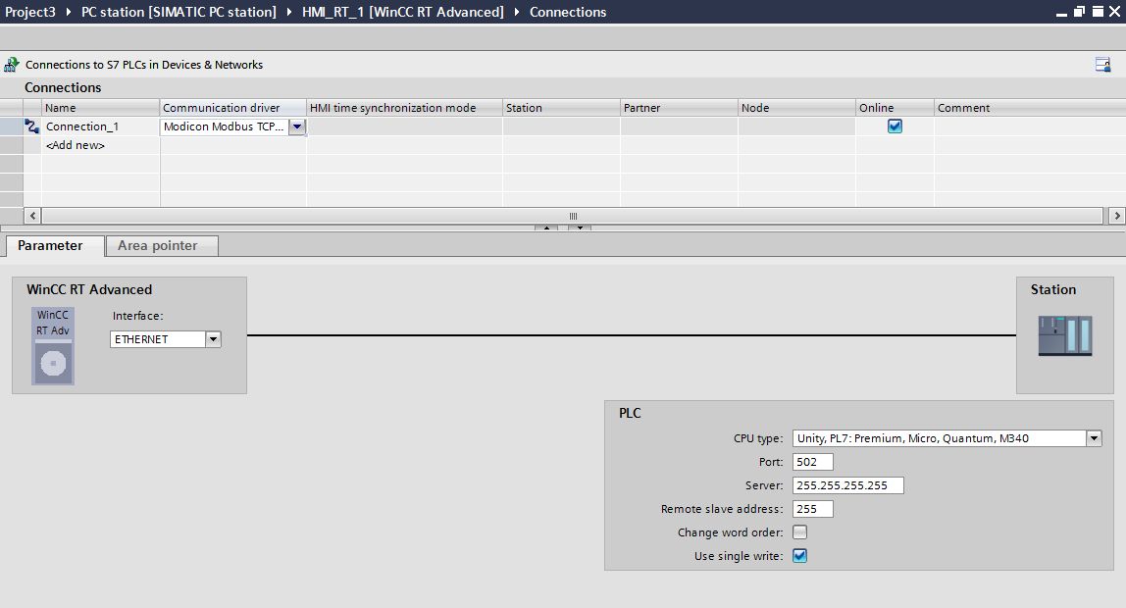
Task: Click the Remote slave address field
Action: point(812,509)
